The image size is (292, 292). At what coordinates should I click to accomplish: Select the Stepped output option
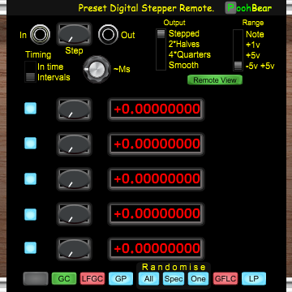point(184,33)
